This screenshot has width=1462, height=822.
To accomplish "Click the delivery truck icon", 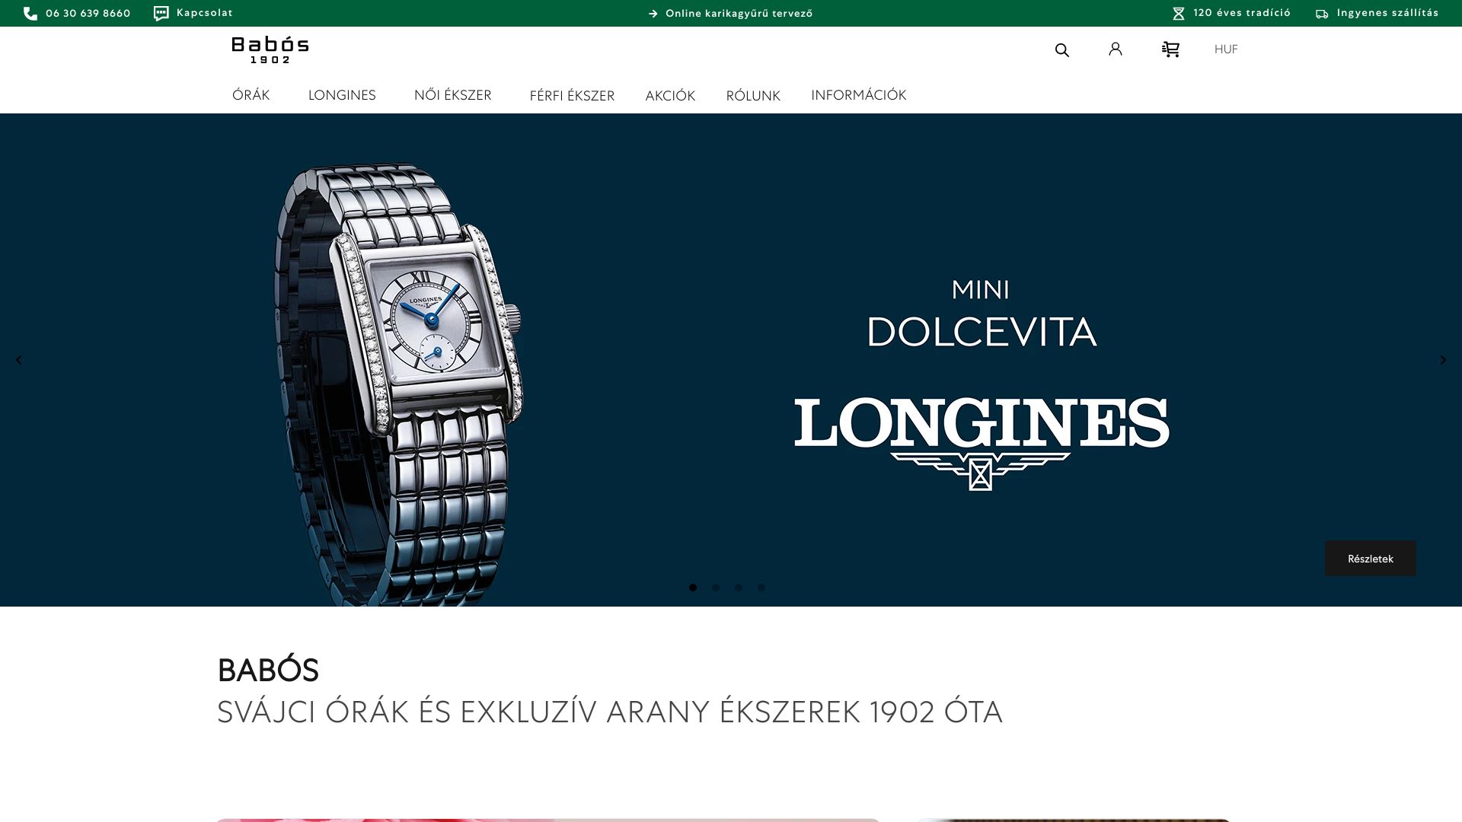I will (x=1322, y=14).
